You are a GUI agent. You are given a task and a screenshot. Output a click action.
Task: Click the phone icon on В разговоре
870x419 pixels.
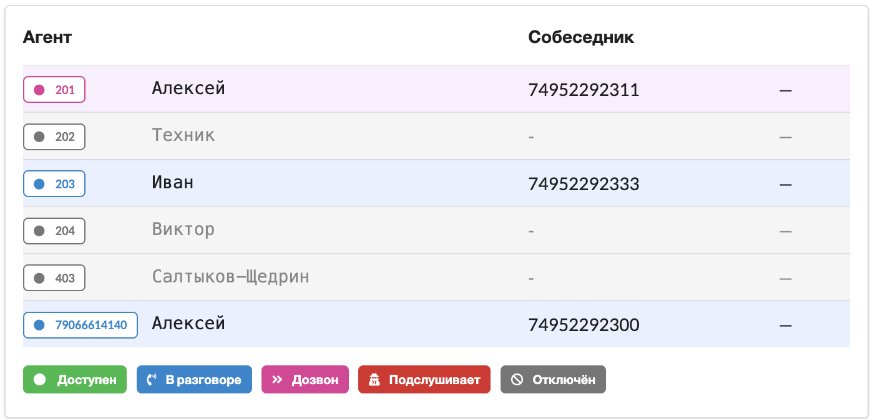pos(151,380)
